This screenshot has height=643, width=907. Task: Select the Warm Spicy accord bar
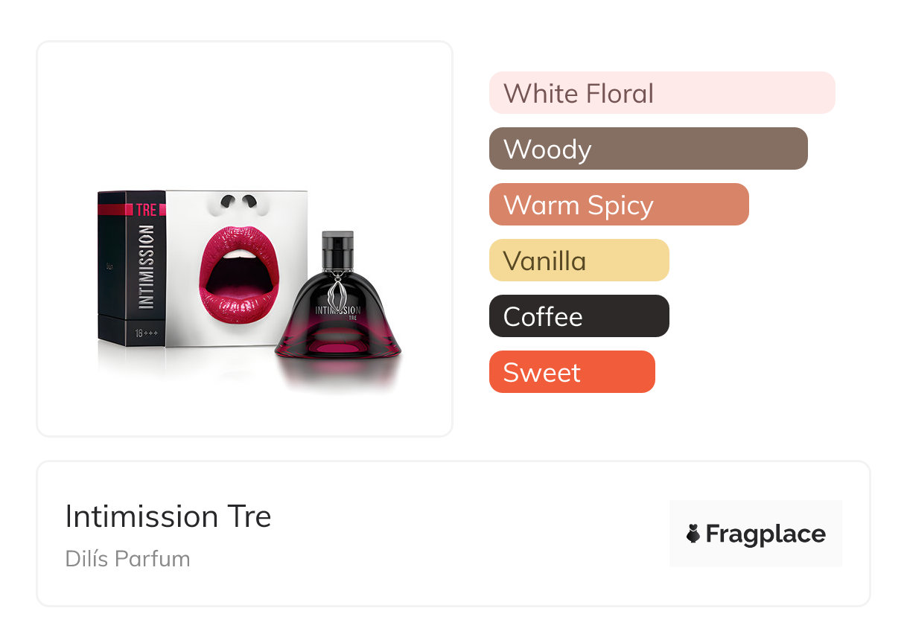tap(619, 205)
